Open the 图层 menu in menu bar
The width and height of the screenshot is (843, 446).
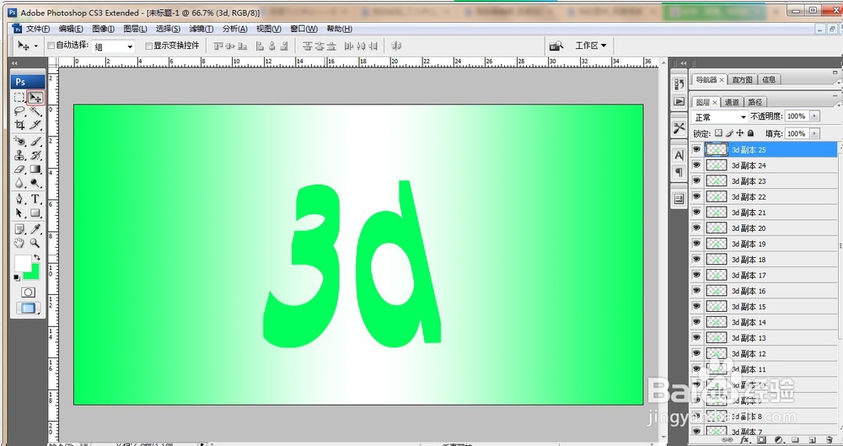coord(135,29)
